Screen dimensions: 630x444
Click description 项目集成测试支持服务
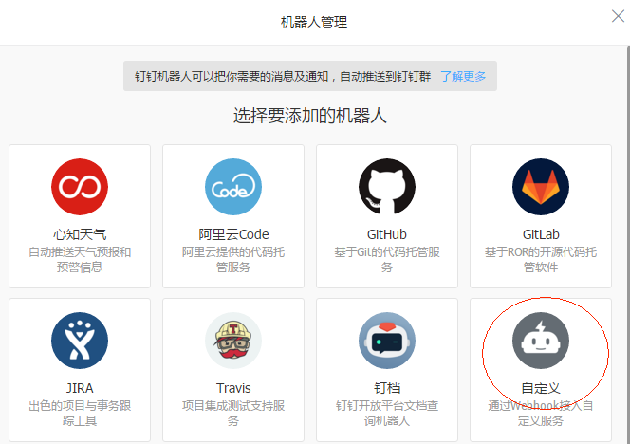point(233,413)
